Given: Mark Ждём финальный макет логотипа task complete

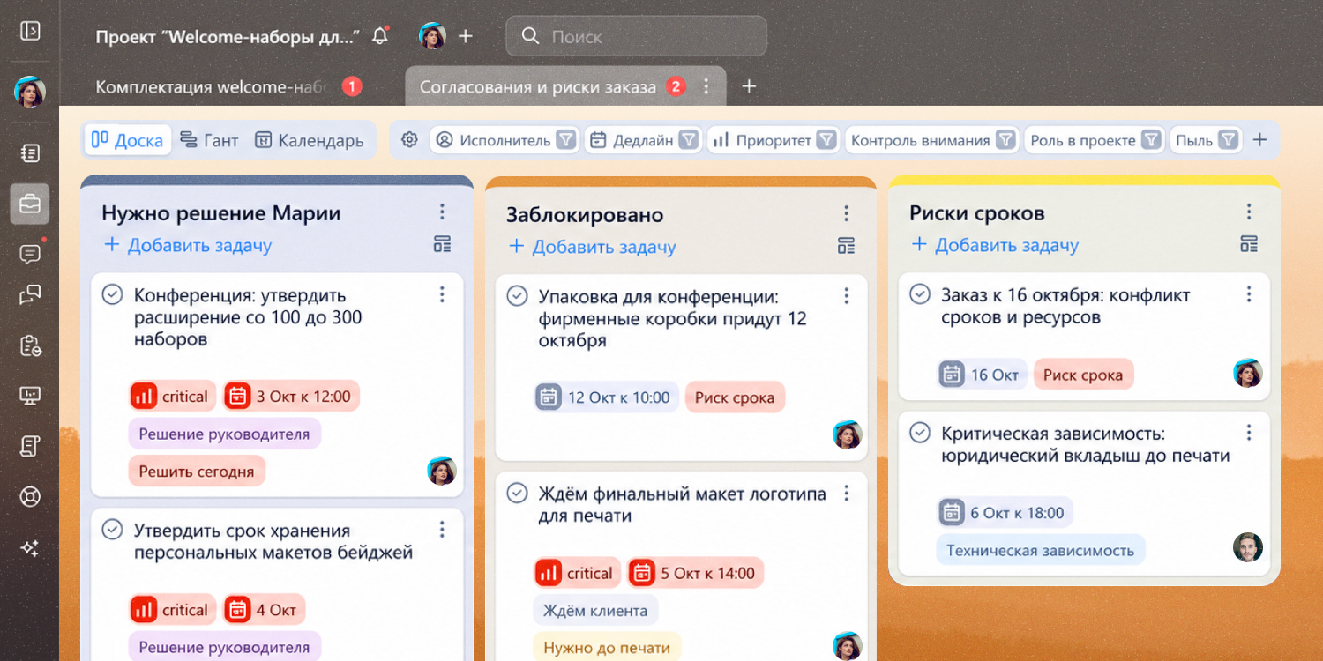Looking at the screenshot, I should pyautogui.click(x=517, y=493).
